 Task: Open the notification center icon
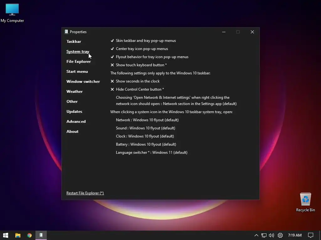(x=311, y=235)
